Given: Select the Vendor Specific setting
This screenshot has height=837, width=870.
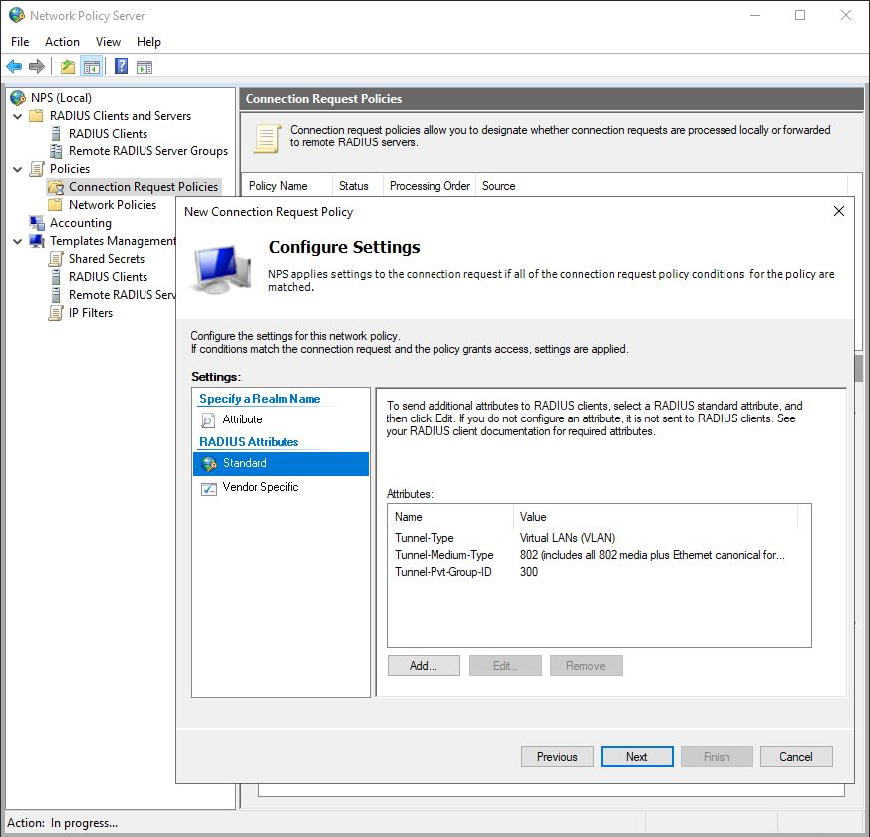Looking at the screenshot, I should [281, 487].
